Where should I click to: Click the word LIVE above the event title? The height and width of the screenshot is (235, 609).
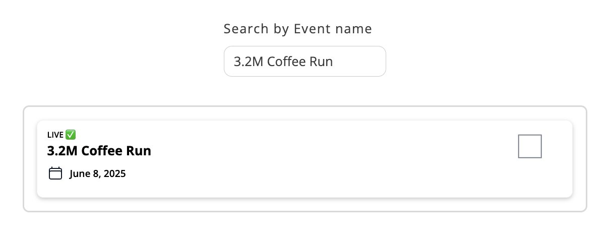coord(55,135)
